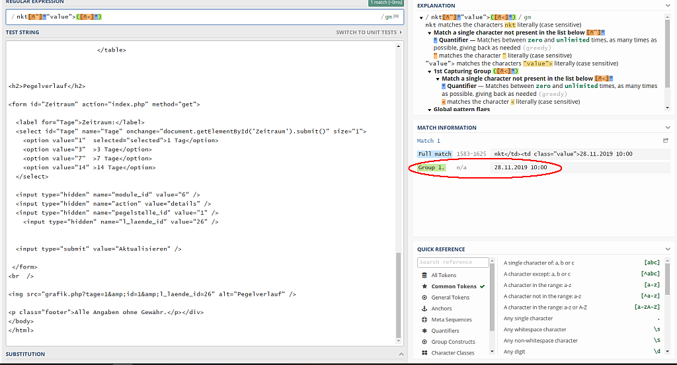The image size is (677, 365).
Task: Collapse the Quick Reference panel chevron
Action: [x=668, y=249]
